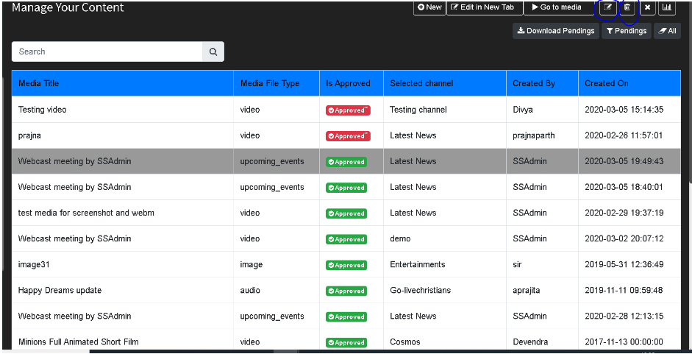Select 'Minions Full Animated Short Film'
This screenshot has width=692, height=354.
pos(79,342)
